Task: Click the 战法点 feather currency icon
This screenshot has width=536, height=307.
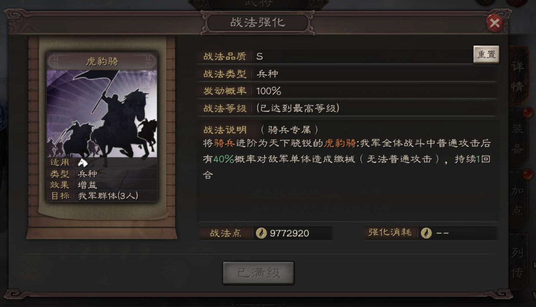Action: point(261,233)
